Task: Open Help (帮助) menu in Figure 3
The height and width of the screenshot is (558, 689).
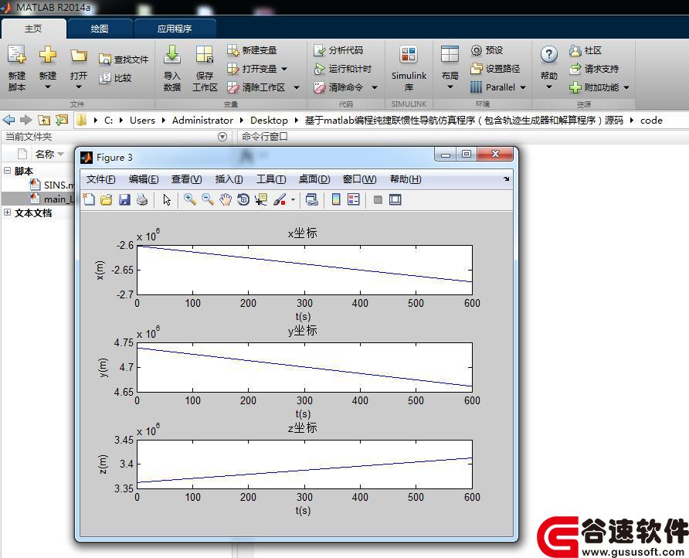Action: click(406, 179)
